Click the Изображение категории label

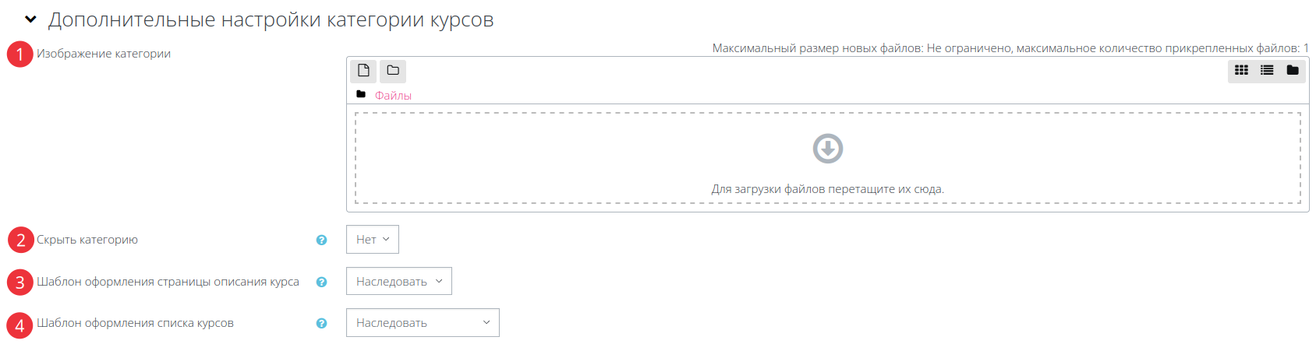(x=104, y=54)
